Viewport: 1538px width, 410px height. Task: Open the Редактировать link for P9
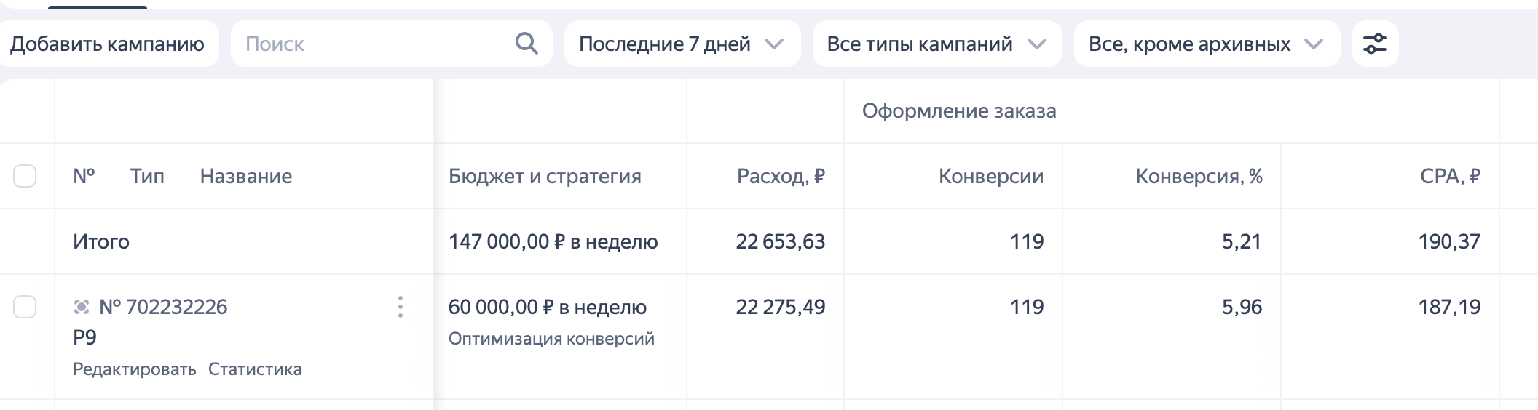pyautogui.click(x=135, y=369)
